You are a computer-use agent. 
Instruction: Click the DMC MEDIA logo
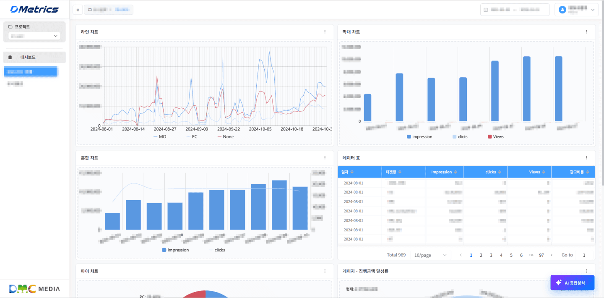pos(34,289)
